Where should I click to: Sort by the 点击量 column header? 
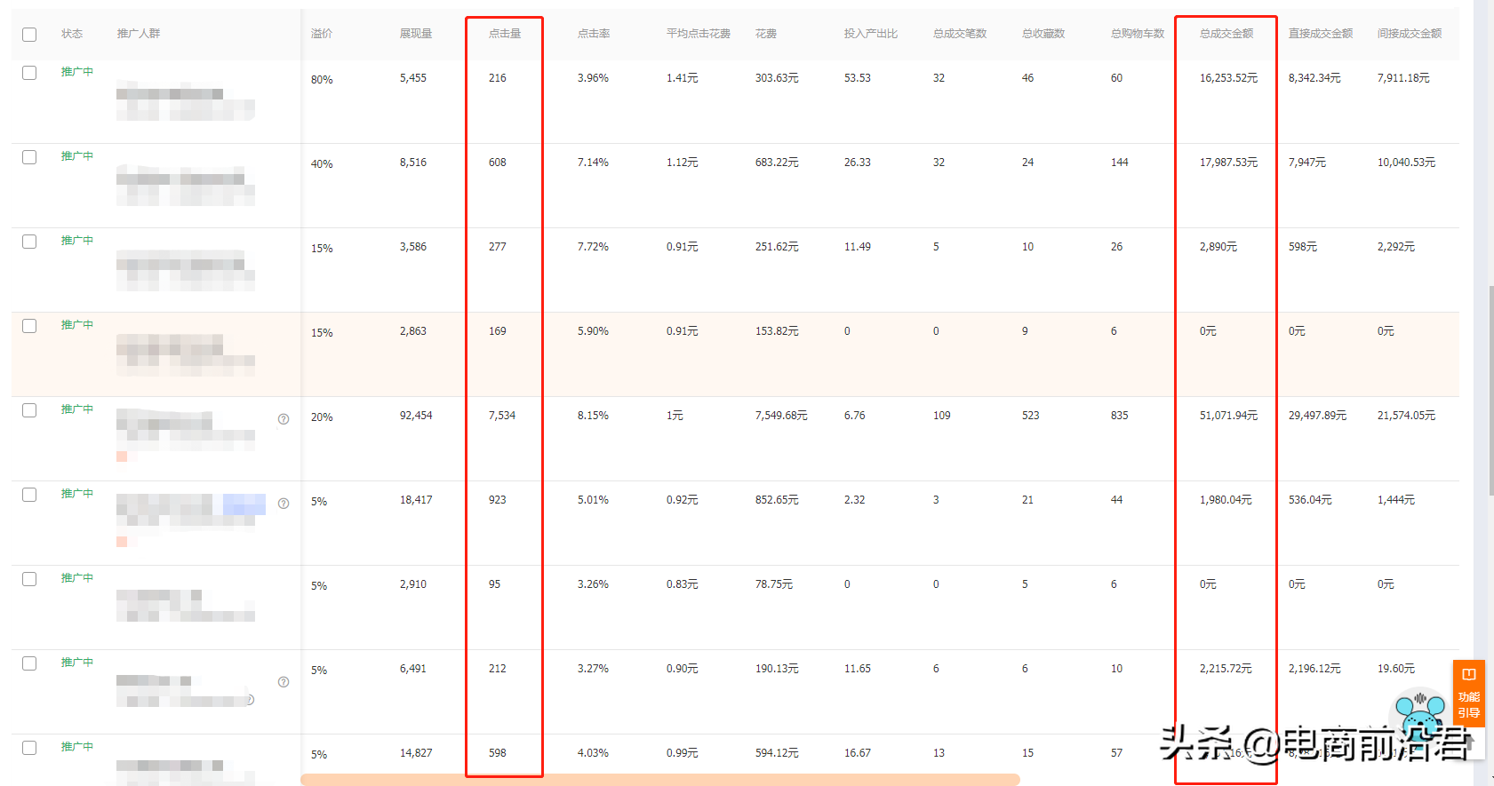tap(505, 34)
